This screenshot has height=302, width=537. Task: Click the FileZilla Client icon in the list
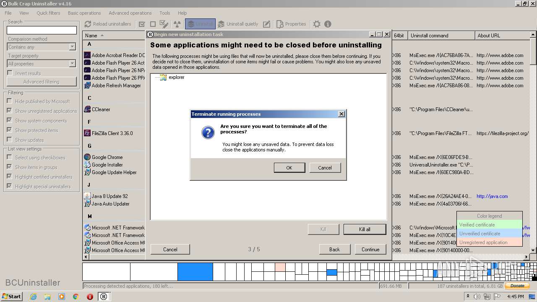point(87,133)
